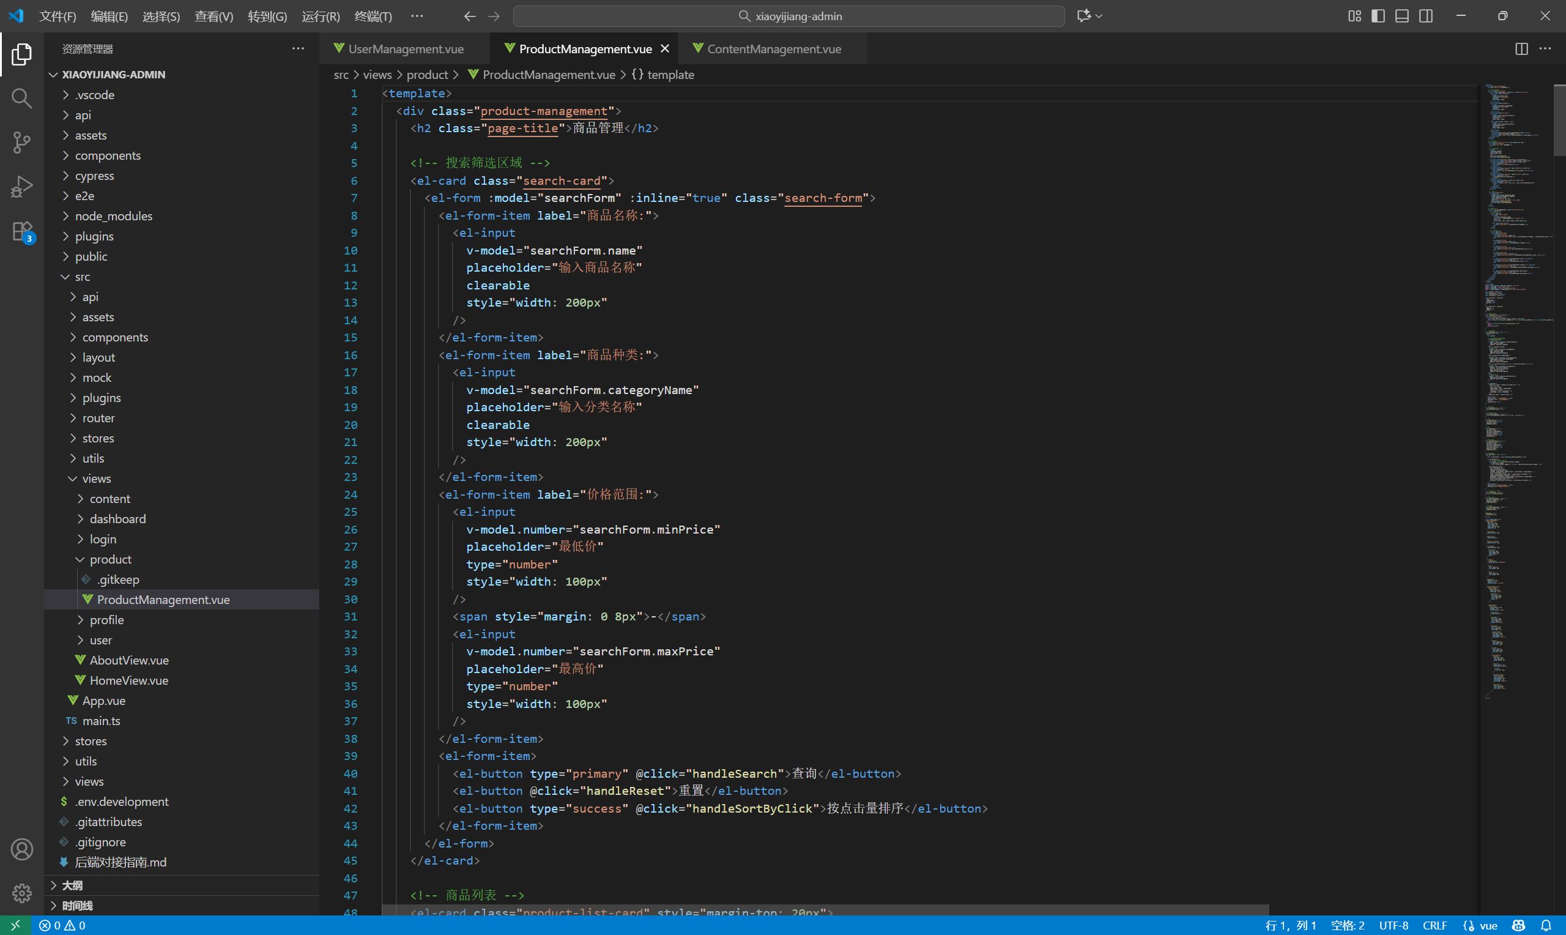Click CRLF line ending in status bar
This screenshot has height=935, width=1566.
1434,926
